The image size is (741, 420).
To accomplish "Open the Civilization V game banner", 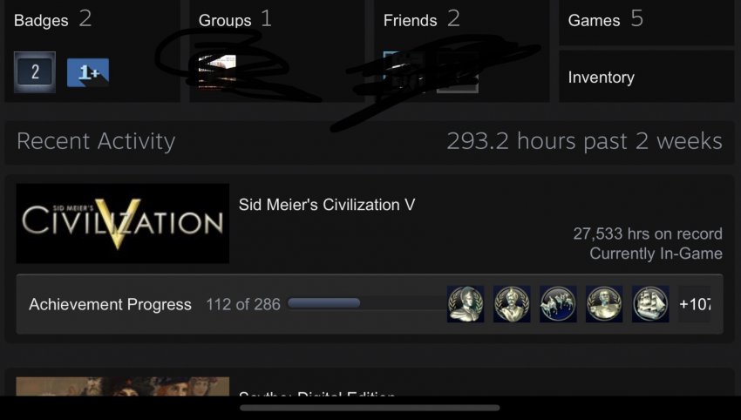I will point(122,223).
